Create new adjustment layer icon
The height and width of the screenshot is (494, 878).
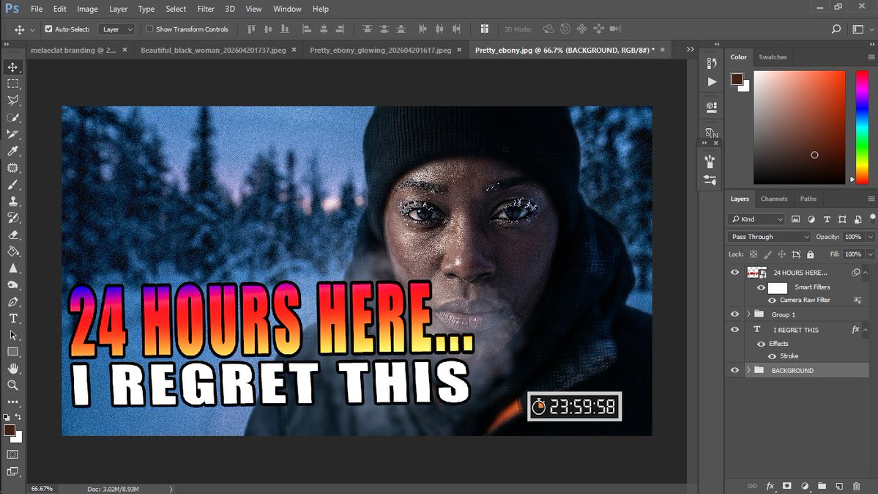pyautogui.click(x=805, y=486)
